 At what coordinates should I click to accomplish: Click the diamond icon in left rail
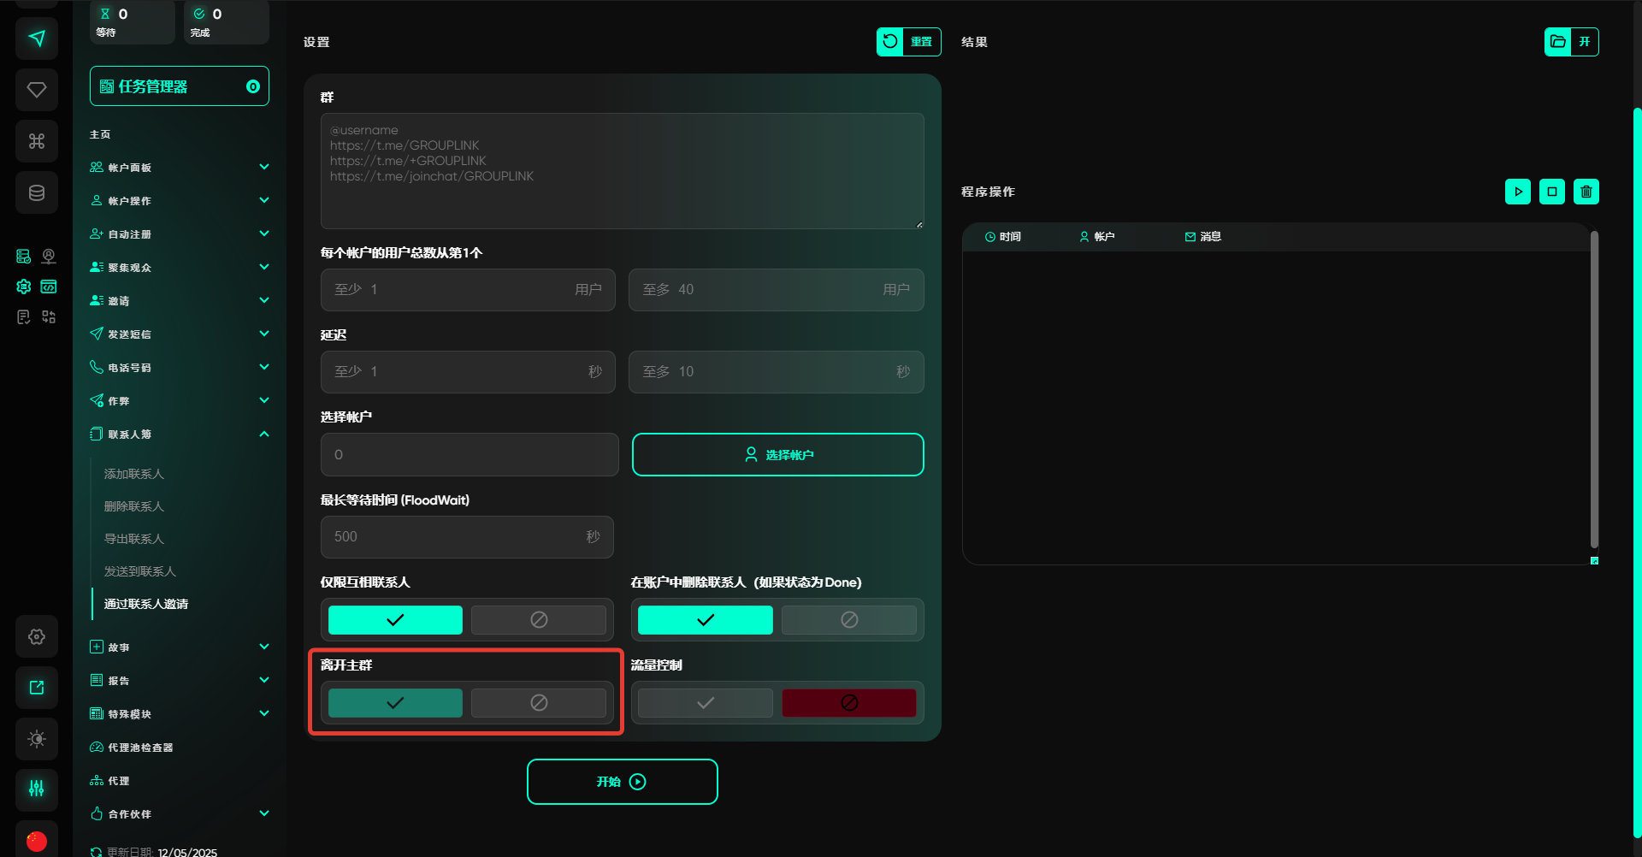[x=37, y=90]
